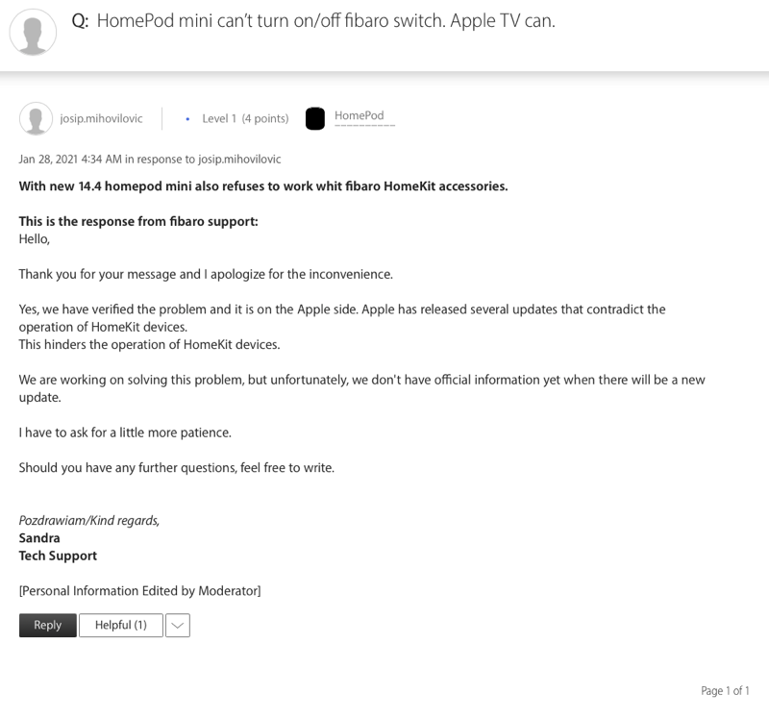Click the Pozdrawiam/Kind regards closing line

89,520
